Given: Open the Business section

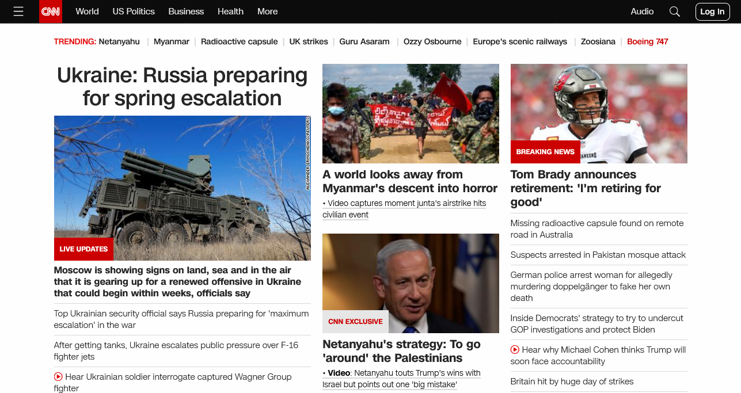Looking at the screenshot, I should click(186, 12).
